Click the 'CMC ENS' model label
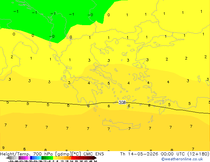 click(x=94, y=154)
